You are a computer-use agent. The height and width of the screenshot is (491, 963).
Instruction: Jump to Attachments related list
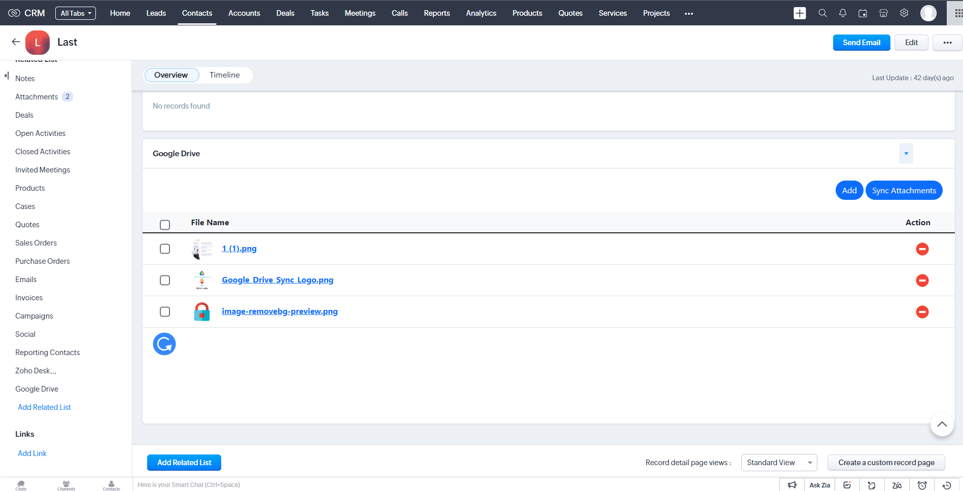tap(37, 97)
